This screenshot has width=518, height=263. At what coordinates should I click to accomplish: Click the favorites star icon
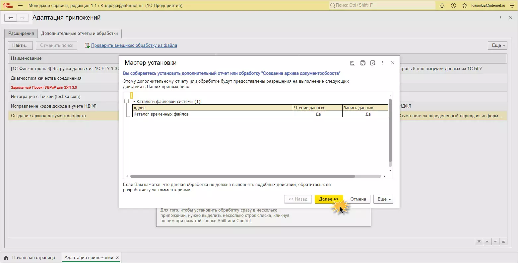pyautogui.click(x=465, y=5)
